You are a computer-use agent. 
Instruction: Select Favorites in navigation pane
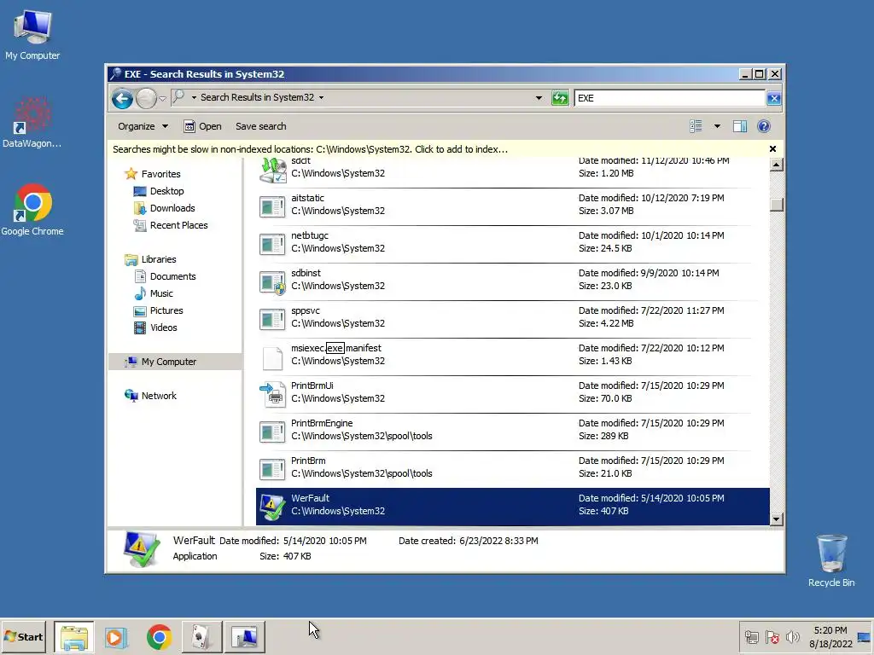click(160, 174)
